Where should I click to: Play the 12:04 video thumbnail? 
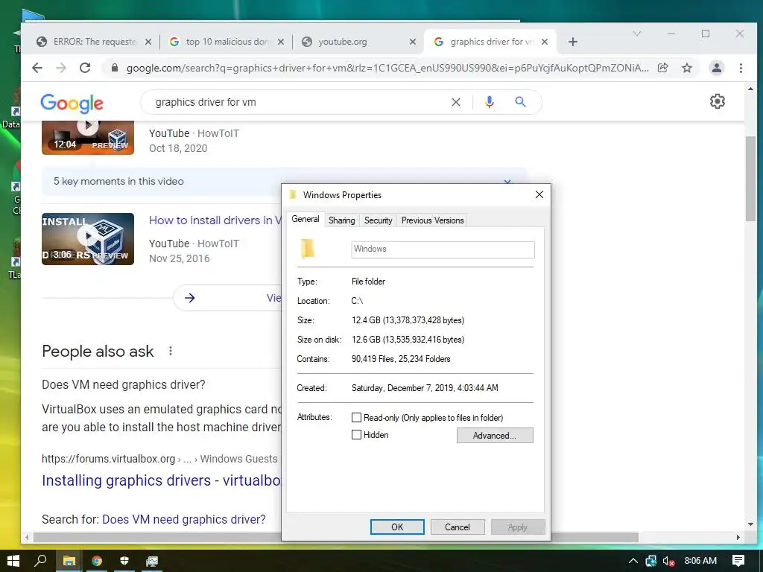pos(88,138)
